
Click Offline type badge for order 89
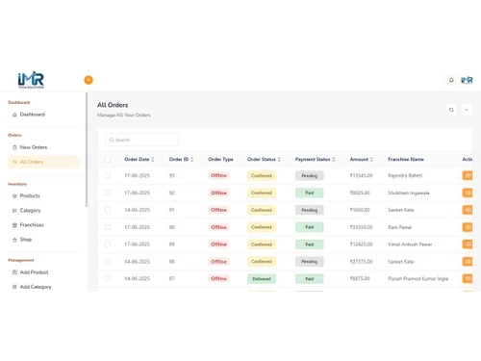(x=218, y=245)
